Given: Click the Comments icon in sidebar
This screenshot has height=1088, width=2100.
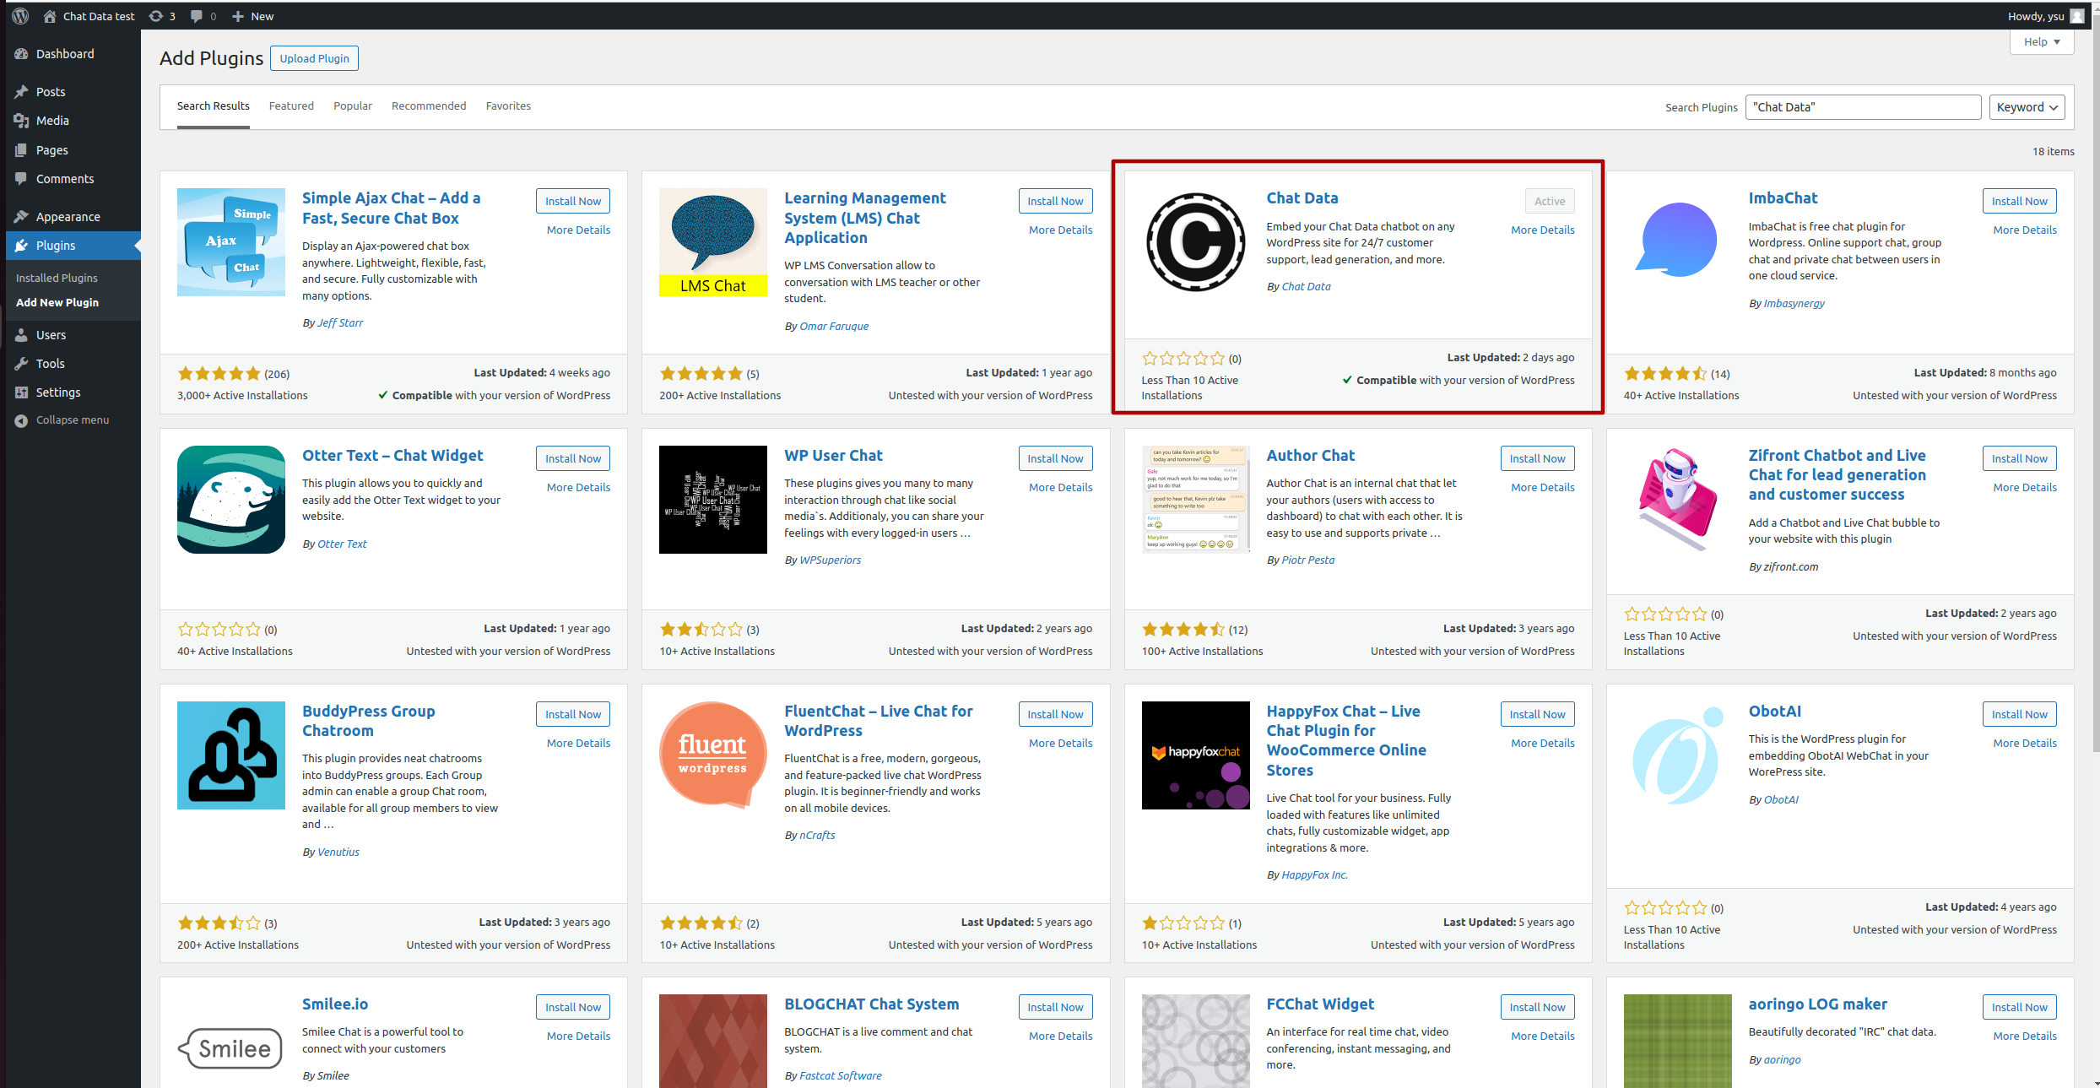Looking at the screenshot, I should (x=21, y=179).
